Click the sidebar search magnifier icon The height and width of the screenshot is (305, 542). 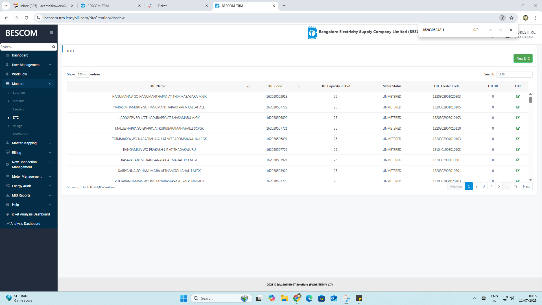[x=54, y=47]
